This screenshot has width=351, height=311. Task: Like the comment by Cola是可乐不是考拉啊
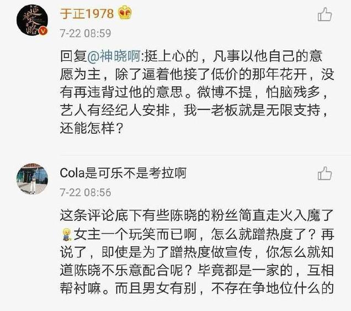(325, 173)
